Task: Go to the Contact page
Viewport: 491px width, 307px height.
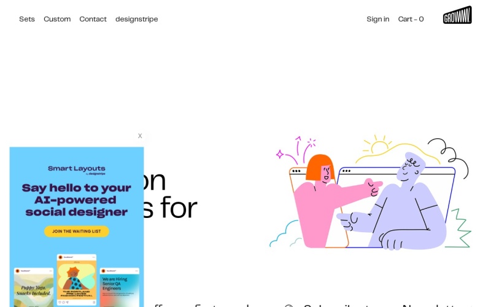Action: pyautogui.click(x=93, y=19)
